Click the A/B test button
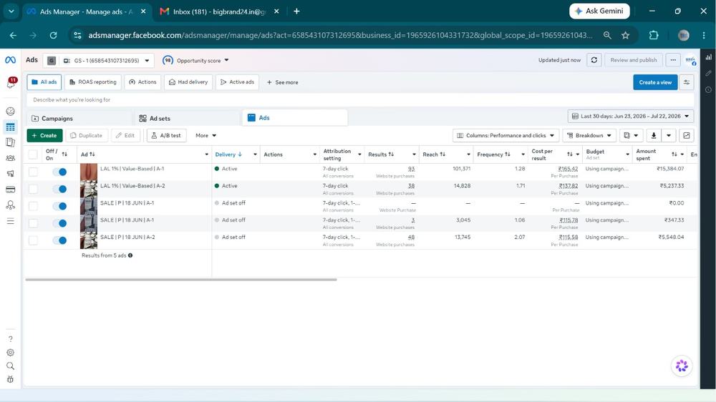 tap(166, 135)
